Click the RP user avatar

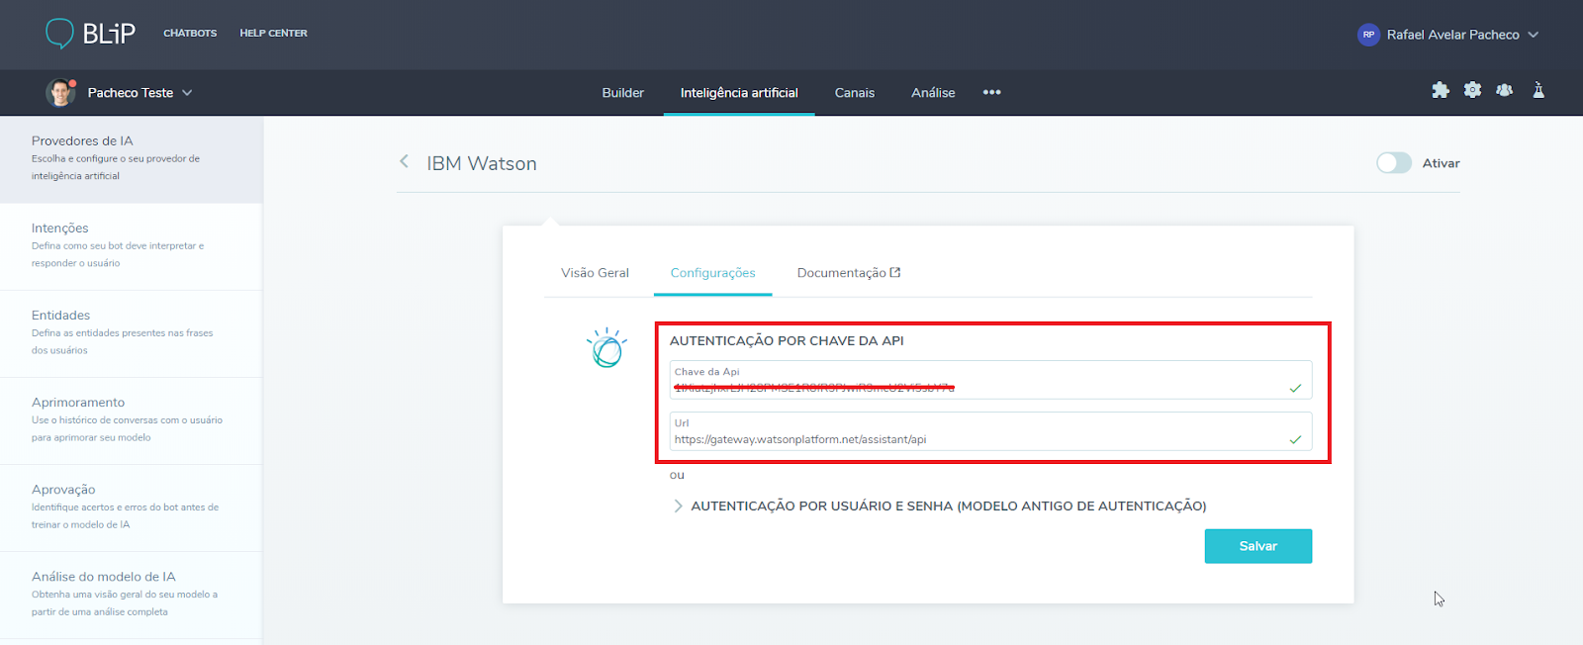[1368, 35]
